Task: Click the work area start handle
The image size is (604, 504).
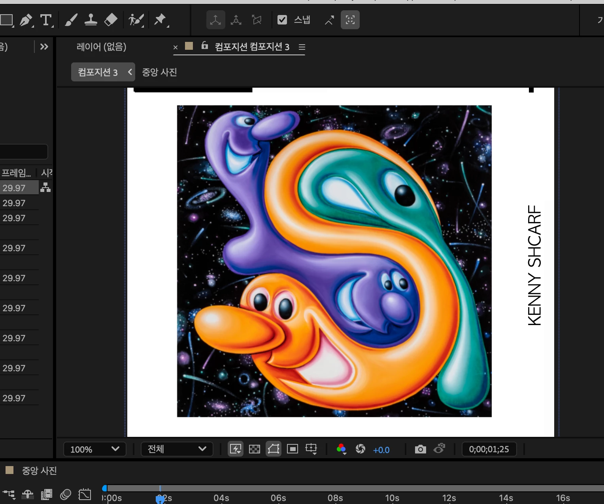Action: tap(104, 488)
